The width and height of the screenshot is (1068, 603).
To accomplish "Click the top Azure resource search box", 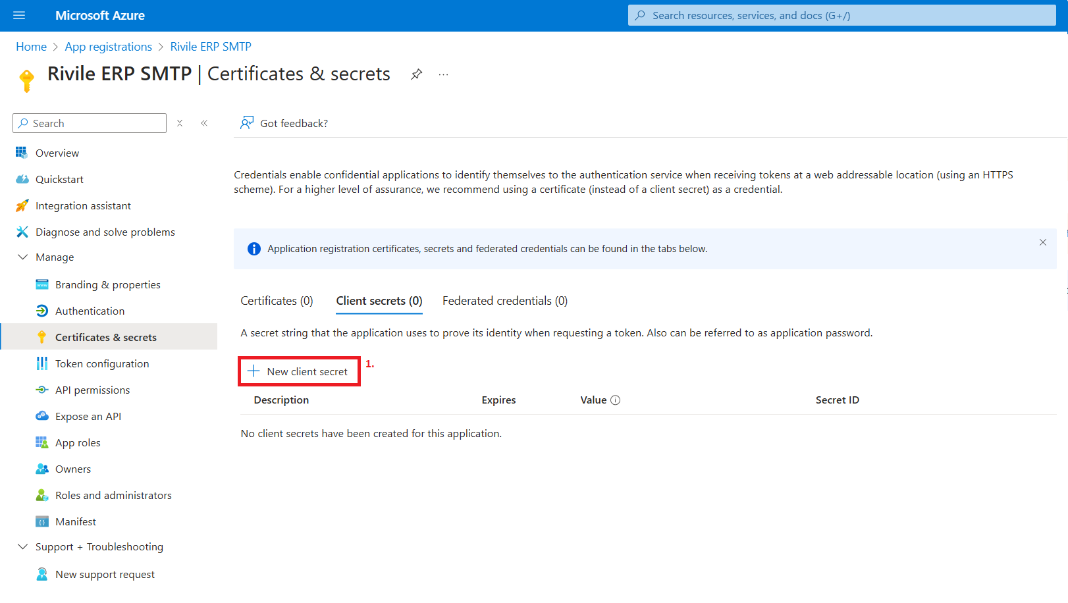I will 841,15.
